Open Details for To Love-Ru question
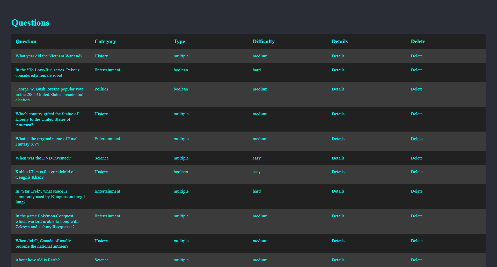This screenshot has height=267, width=497. point(338,70)
